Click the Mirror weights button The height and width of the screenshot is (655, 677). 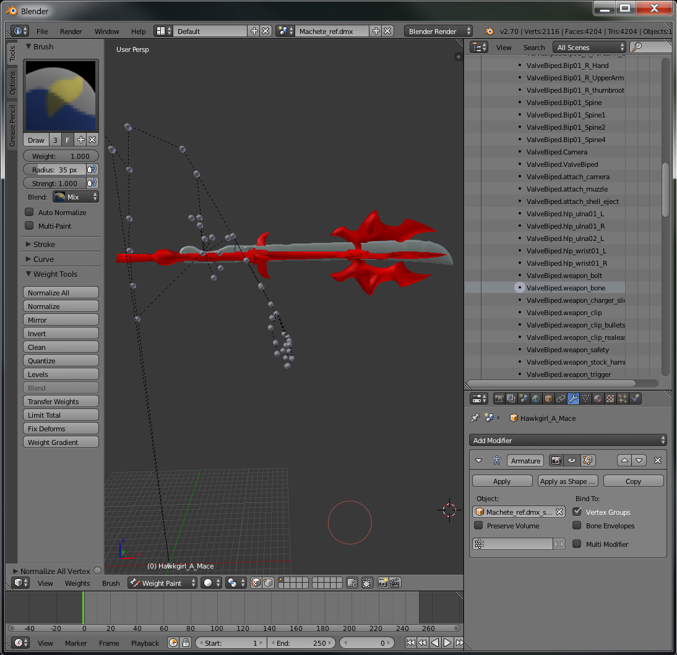61,320
